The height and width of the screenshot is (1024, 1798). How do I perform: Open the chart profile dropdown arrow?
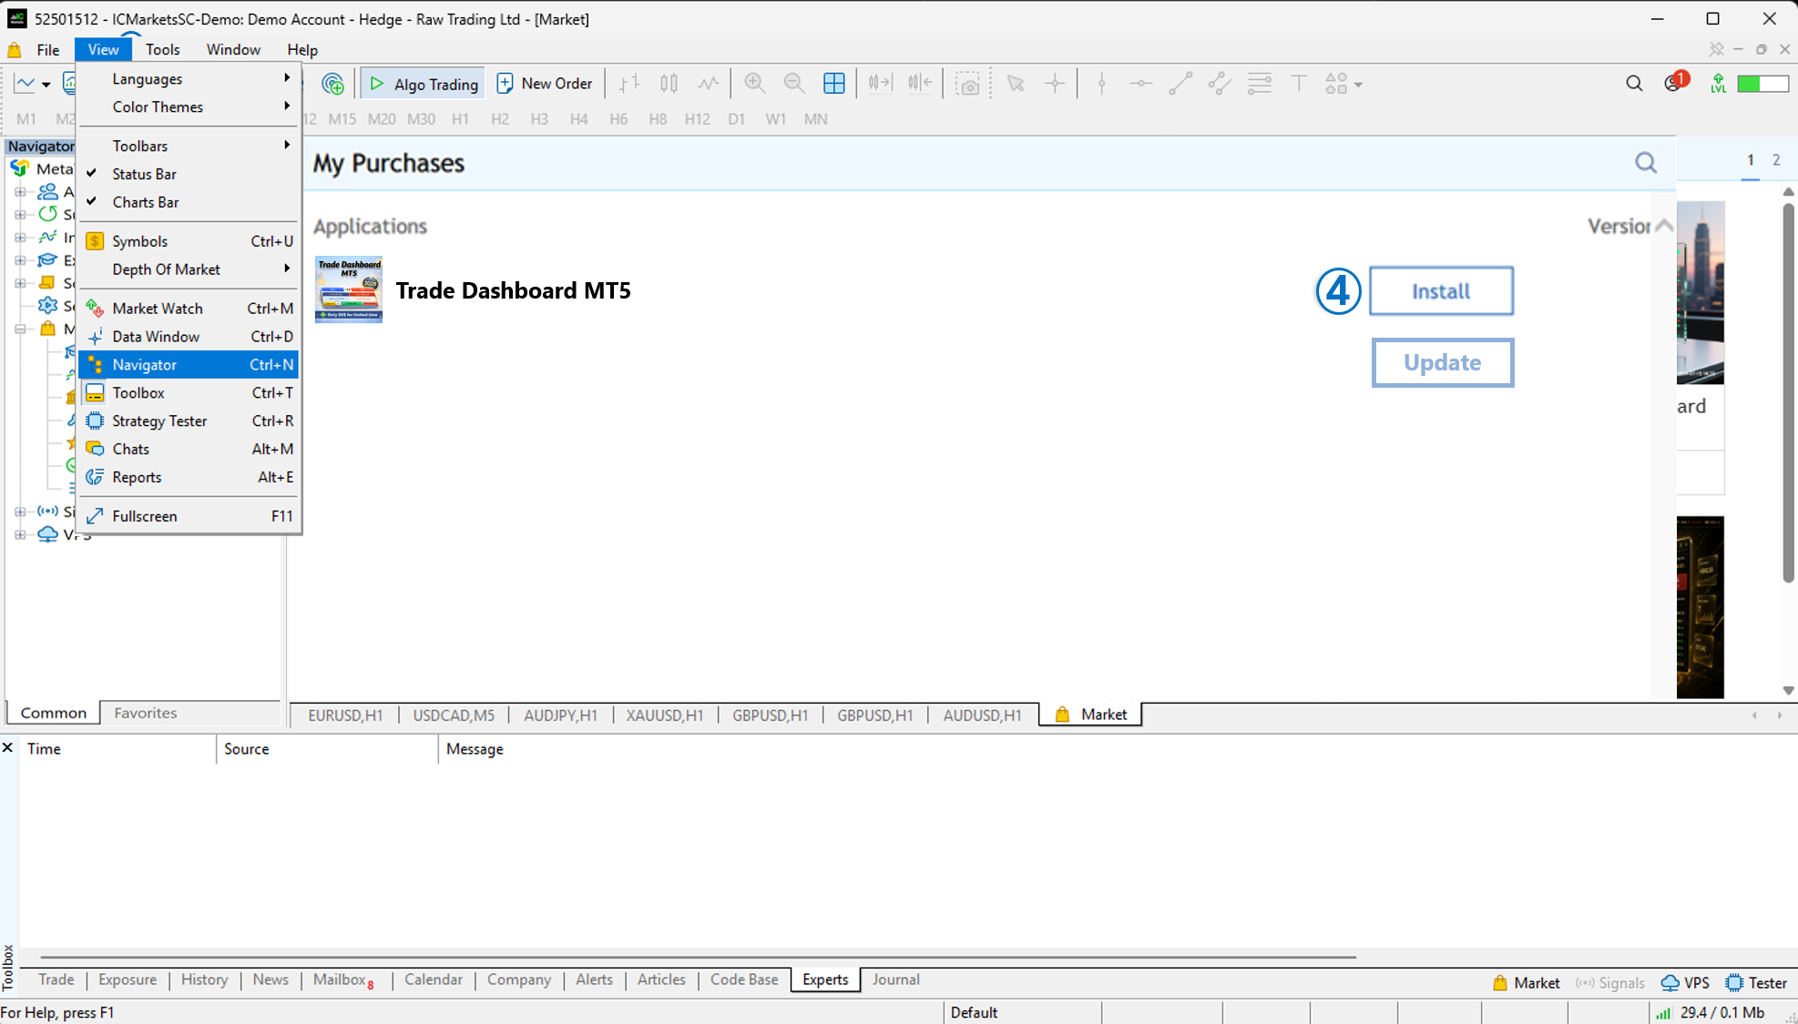coord(46,85)
